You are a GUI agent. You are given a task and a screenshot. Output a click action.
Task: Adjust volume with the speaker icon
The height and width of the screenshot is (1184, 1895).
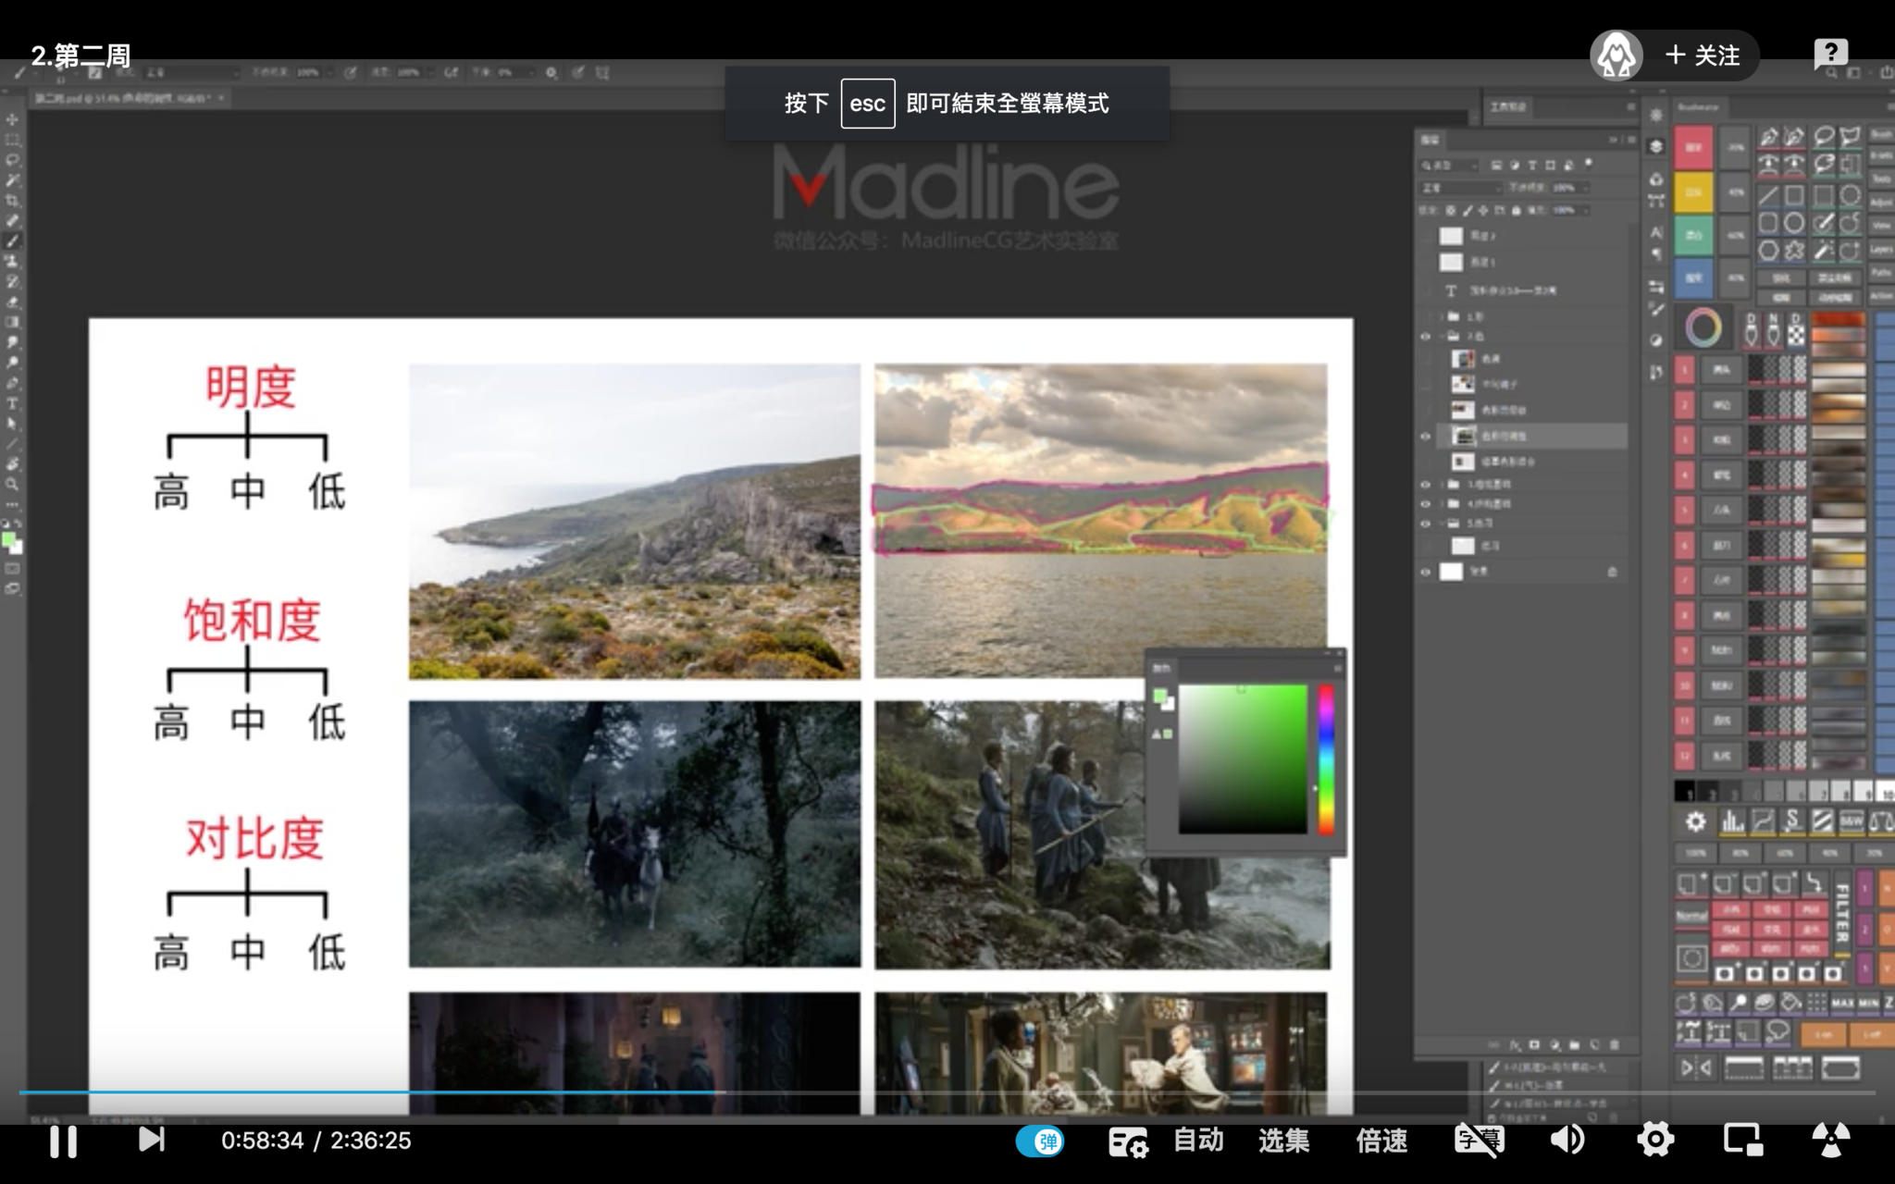click(x=1567, y=1140)
